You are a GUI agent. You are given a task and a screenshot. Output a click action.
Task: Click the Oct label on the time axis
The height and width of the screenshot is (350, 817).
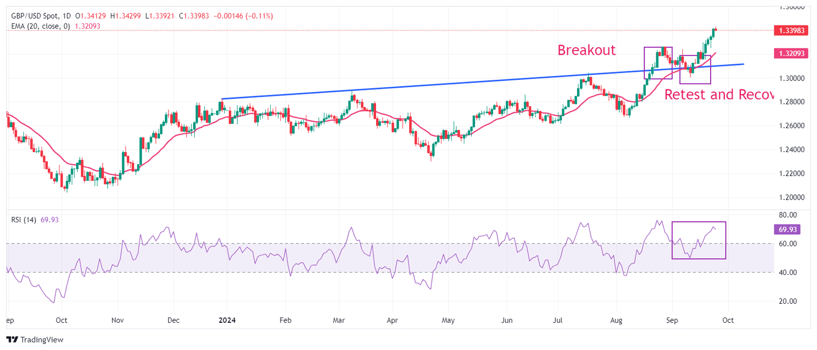point(728,320)
